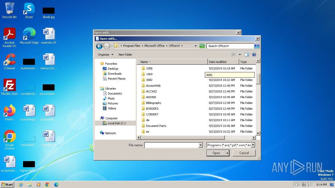Click in the File name field
This screenshot has width=335, height=188.
(172, 145)
